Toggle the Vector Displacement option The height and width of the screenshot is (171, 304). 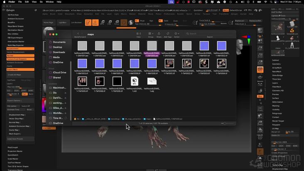[20, 52]
